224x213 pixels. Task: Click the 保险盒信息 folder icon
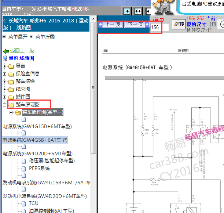(x=11, y=74)
